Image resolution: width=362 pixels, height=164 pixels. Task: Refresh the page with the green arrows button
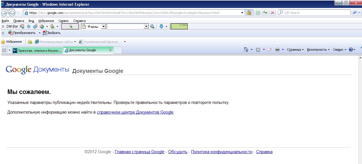coord(265,13)
